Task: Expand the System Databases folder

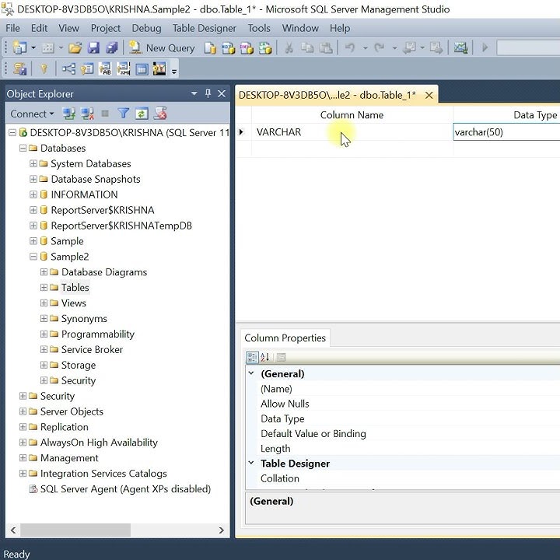Action: click(33, 163)
